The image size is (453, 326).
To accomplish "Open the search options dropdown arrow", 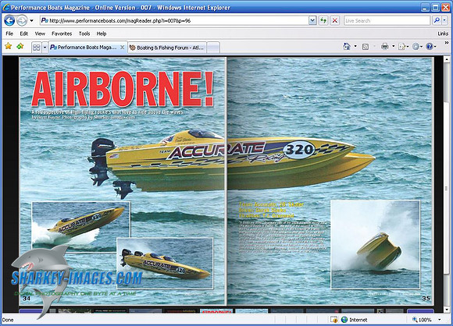I will coord(444,20).
